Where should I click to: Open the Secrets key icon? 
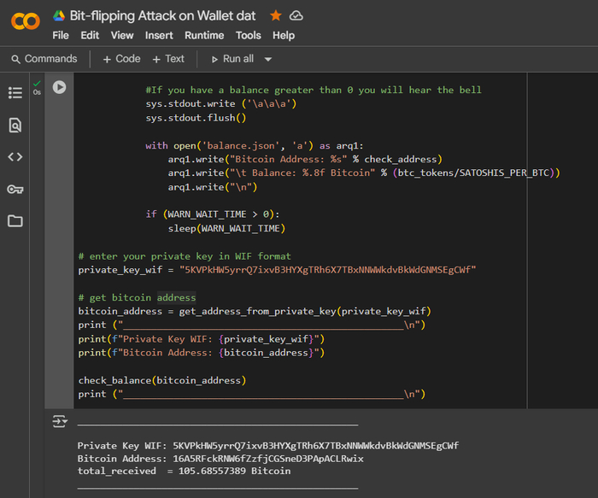point(15,189)
